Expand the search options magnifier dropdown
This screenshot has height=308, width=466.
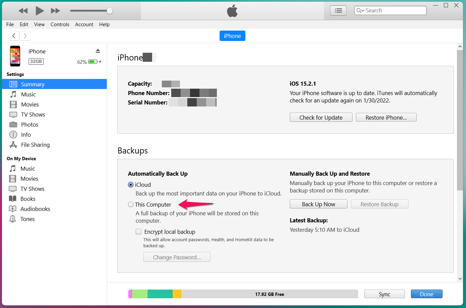[x=360, y=11]
